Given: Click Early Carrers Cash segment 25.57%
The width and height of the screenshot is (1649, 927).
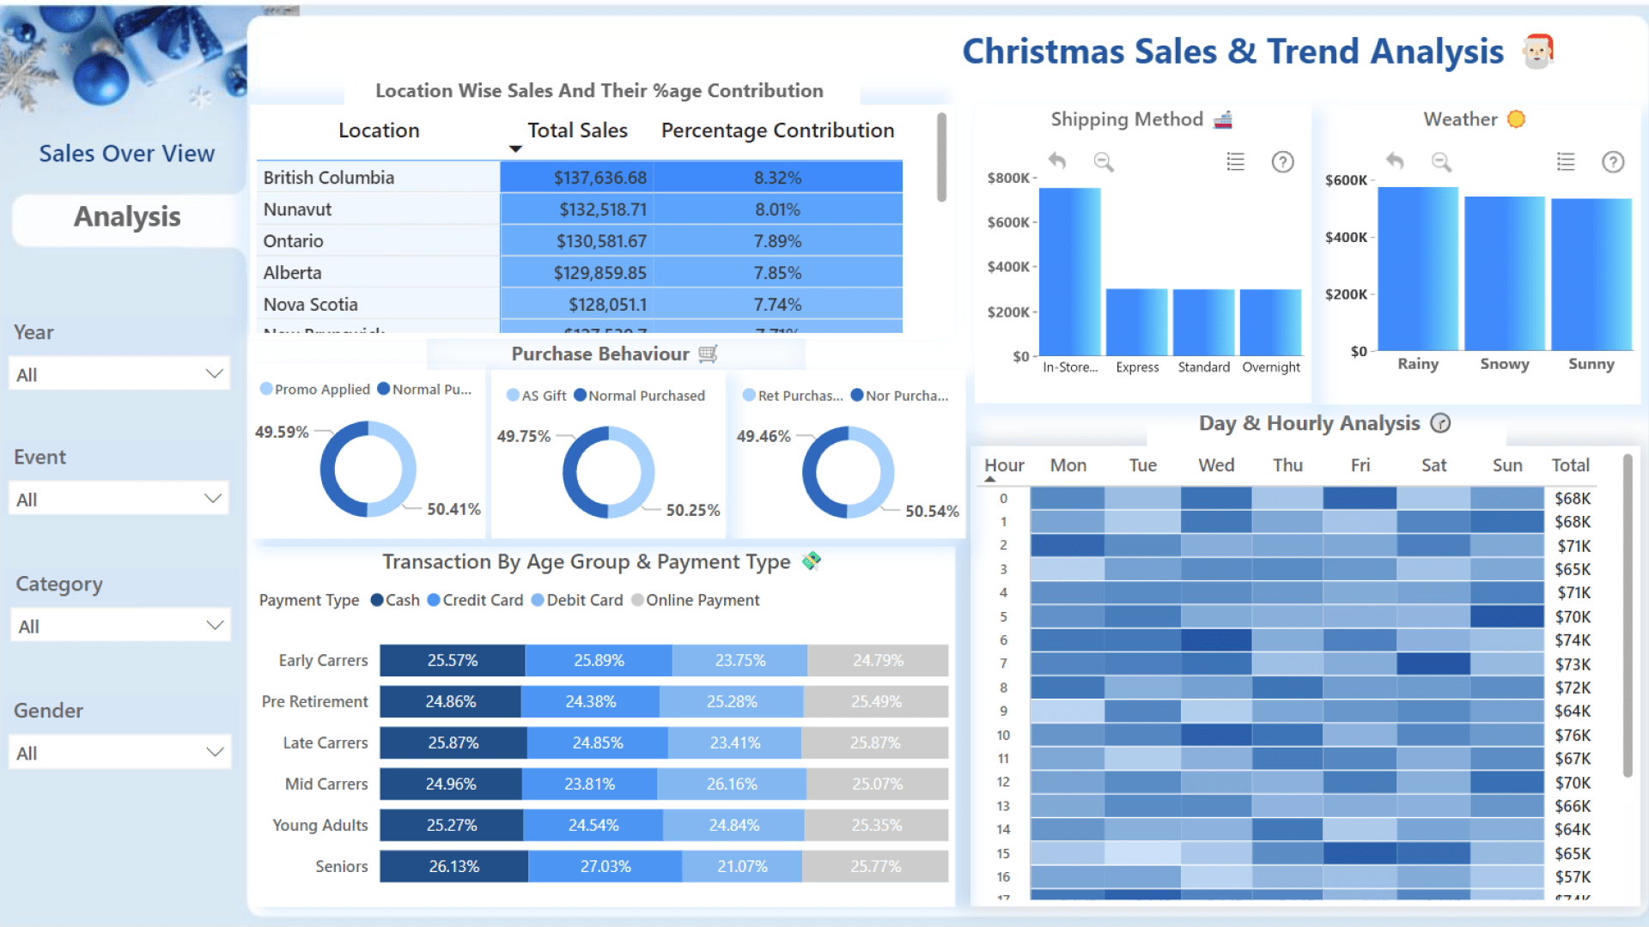Looking at the screenshot, I should pyautogui.click(x=453, y=660).
